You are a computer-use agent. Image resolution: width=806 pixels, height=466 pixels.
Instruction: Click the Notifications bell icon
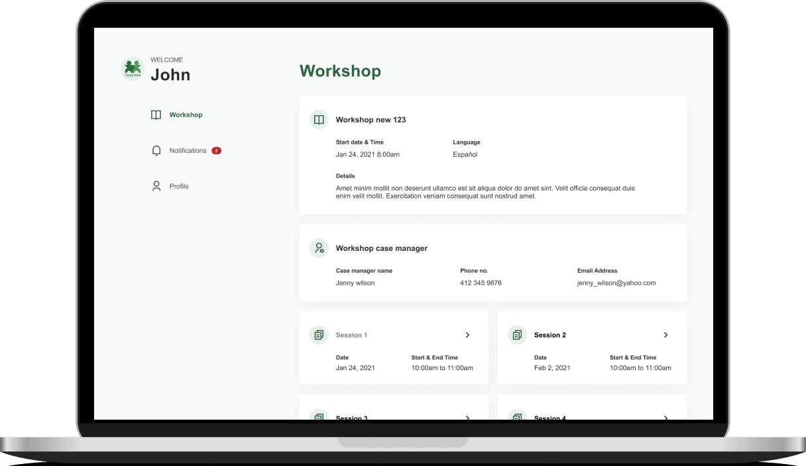156,151
